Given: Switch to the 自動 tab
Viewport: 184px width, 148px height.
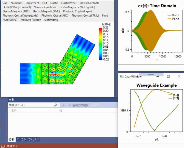Looking at the screenshot, I should click(x=12, y=139).
